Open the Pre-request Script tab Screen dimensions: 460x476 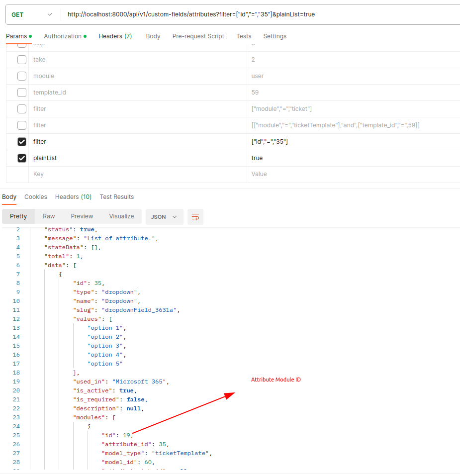[x=198, y=36]
